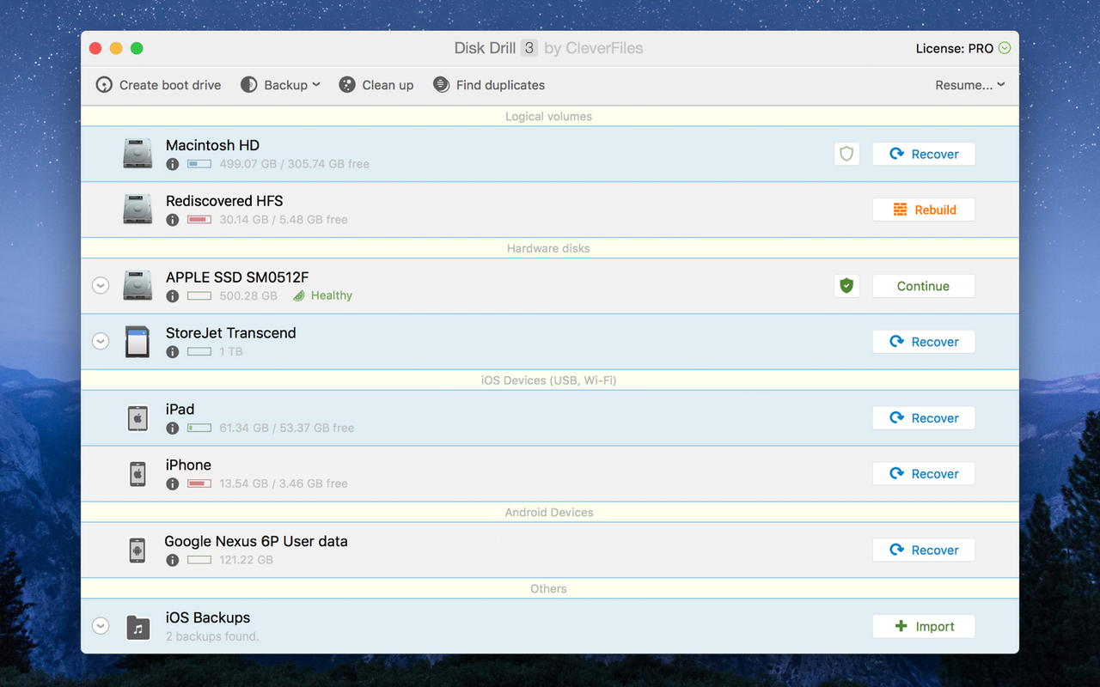1100x687 pixels.
Task: Toggle the green shield on APPLE SSD
Action: point(846,286)
